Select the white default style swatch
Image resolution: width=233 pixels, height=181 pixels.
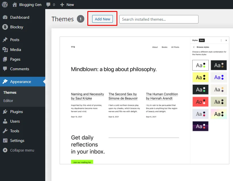point(200,65)
